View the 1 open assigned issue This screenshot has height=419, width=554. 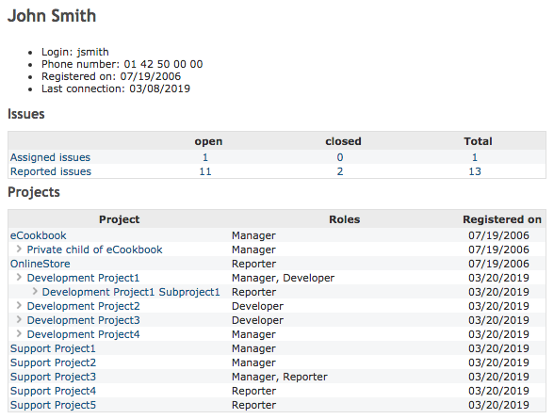tap(205, 157)
